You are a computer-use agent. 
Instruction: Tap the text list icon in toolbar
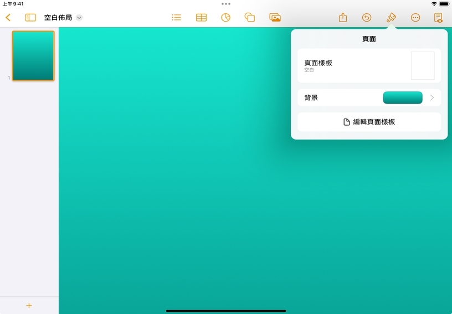pos(176,18)
